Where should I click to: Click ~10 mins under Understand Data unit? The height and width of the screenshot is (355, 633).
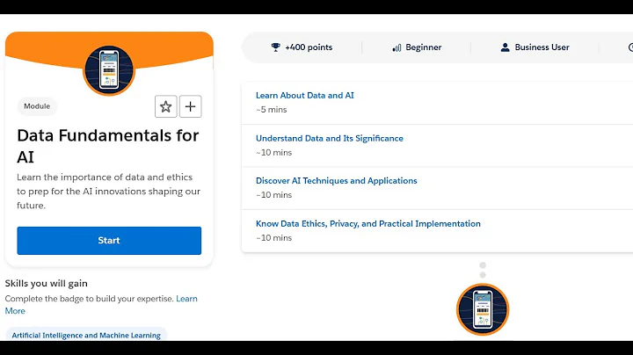pyautogui.click(x=273, y=153)
